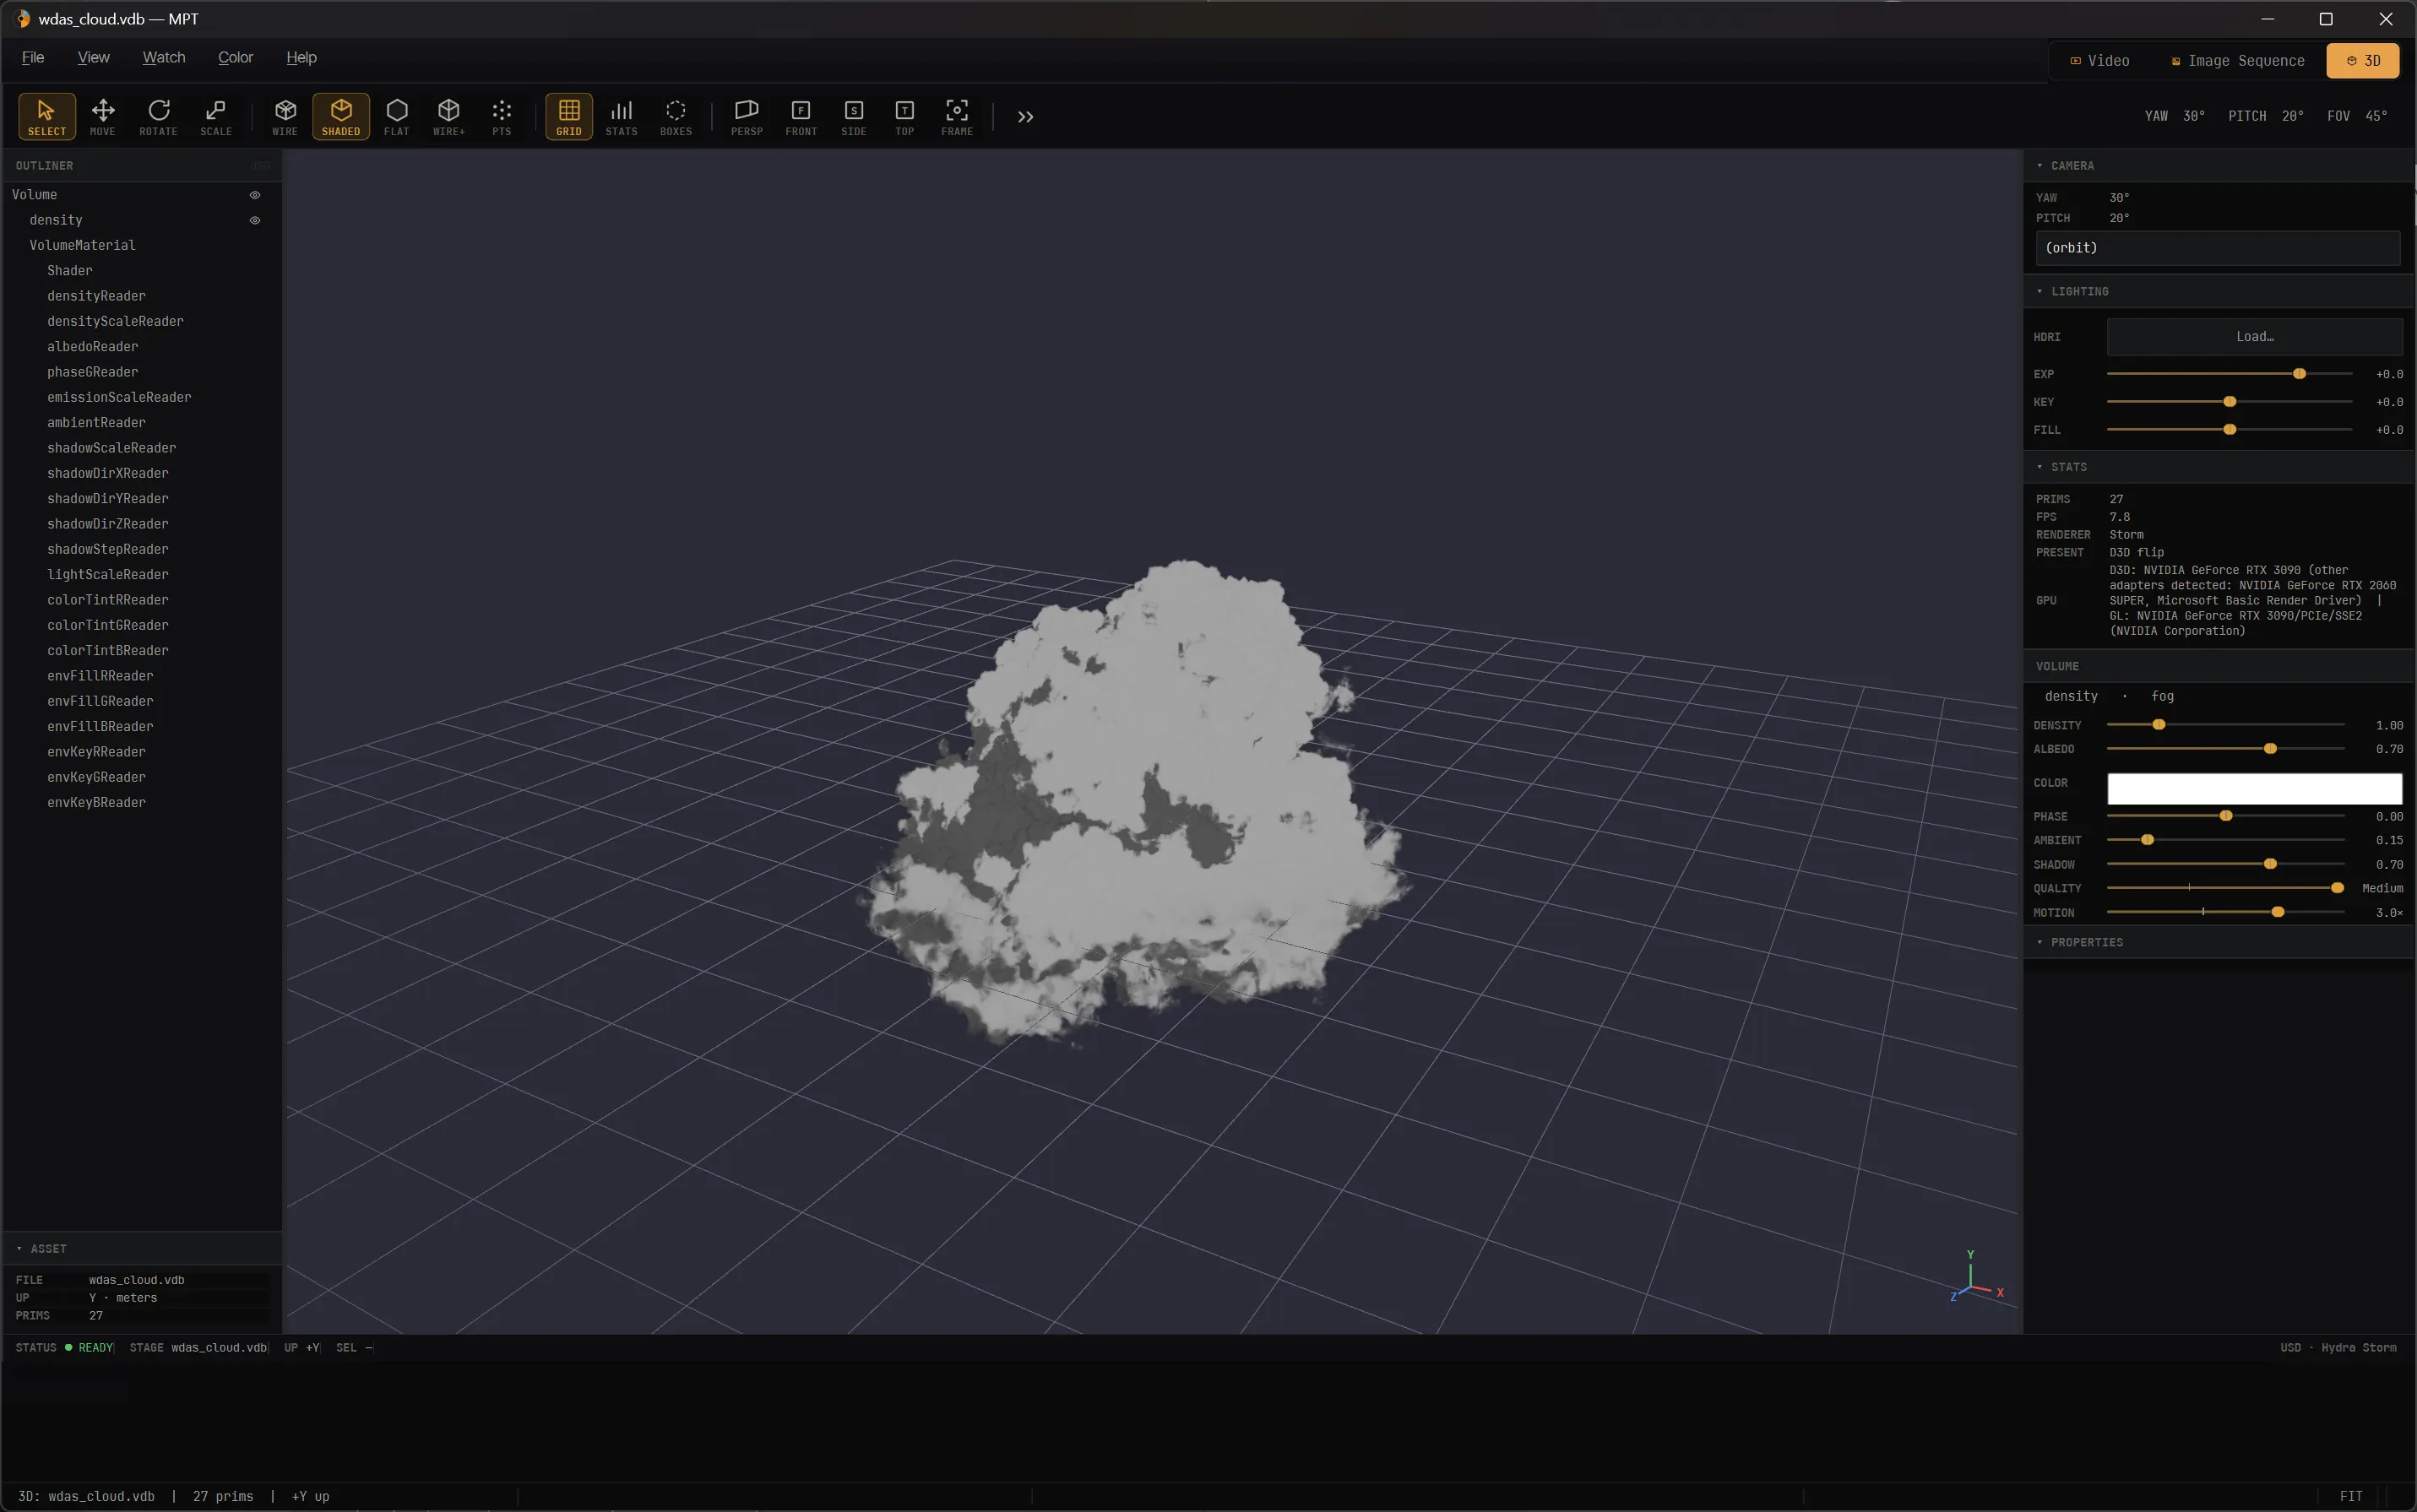Switch to Shaded display mode
This screenshot has height=1512, width=2417.
pyautogui.click(x=341, y=116)
